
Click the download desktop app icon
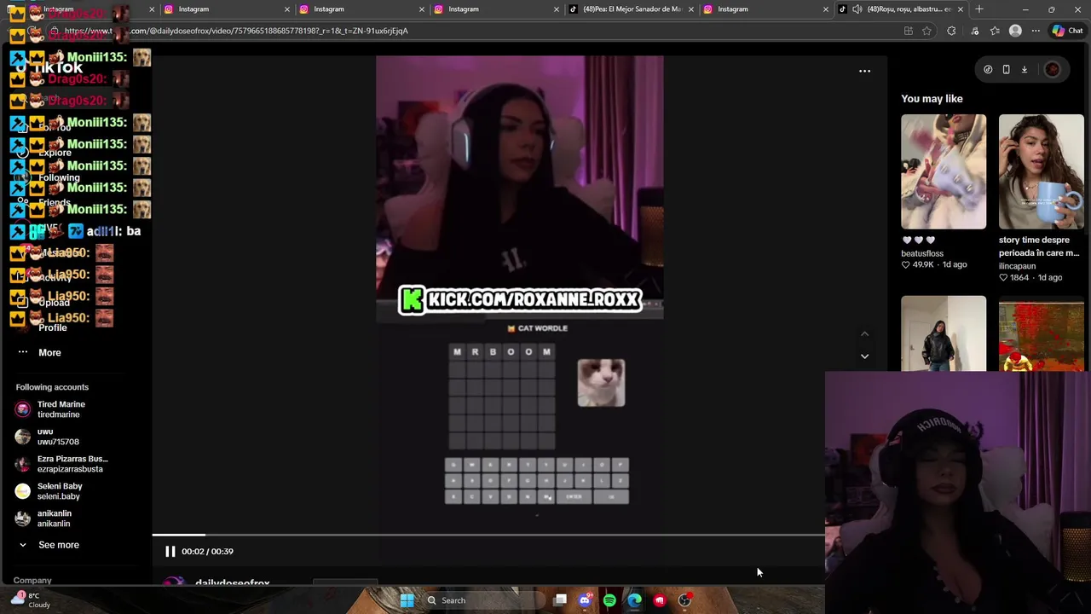point(1025,70)
